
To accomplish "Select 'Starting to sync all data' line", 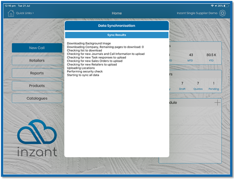I will 83,75.
